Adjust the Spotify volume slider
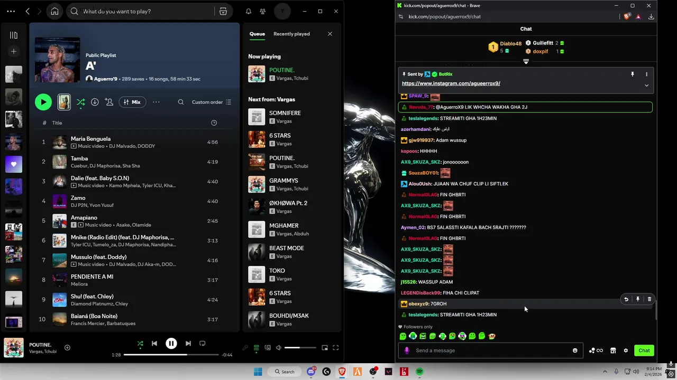 [x=300, y=347]
